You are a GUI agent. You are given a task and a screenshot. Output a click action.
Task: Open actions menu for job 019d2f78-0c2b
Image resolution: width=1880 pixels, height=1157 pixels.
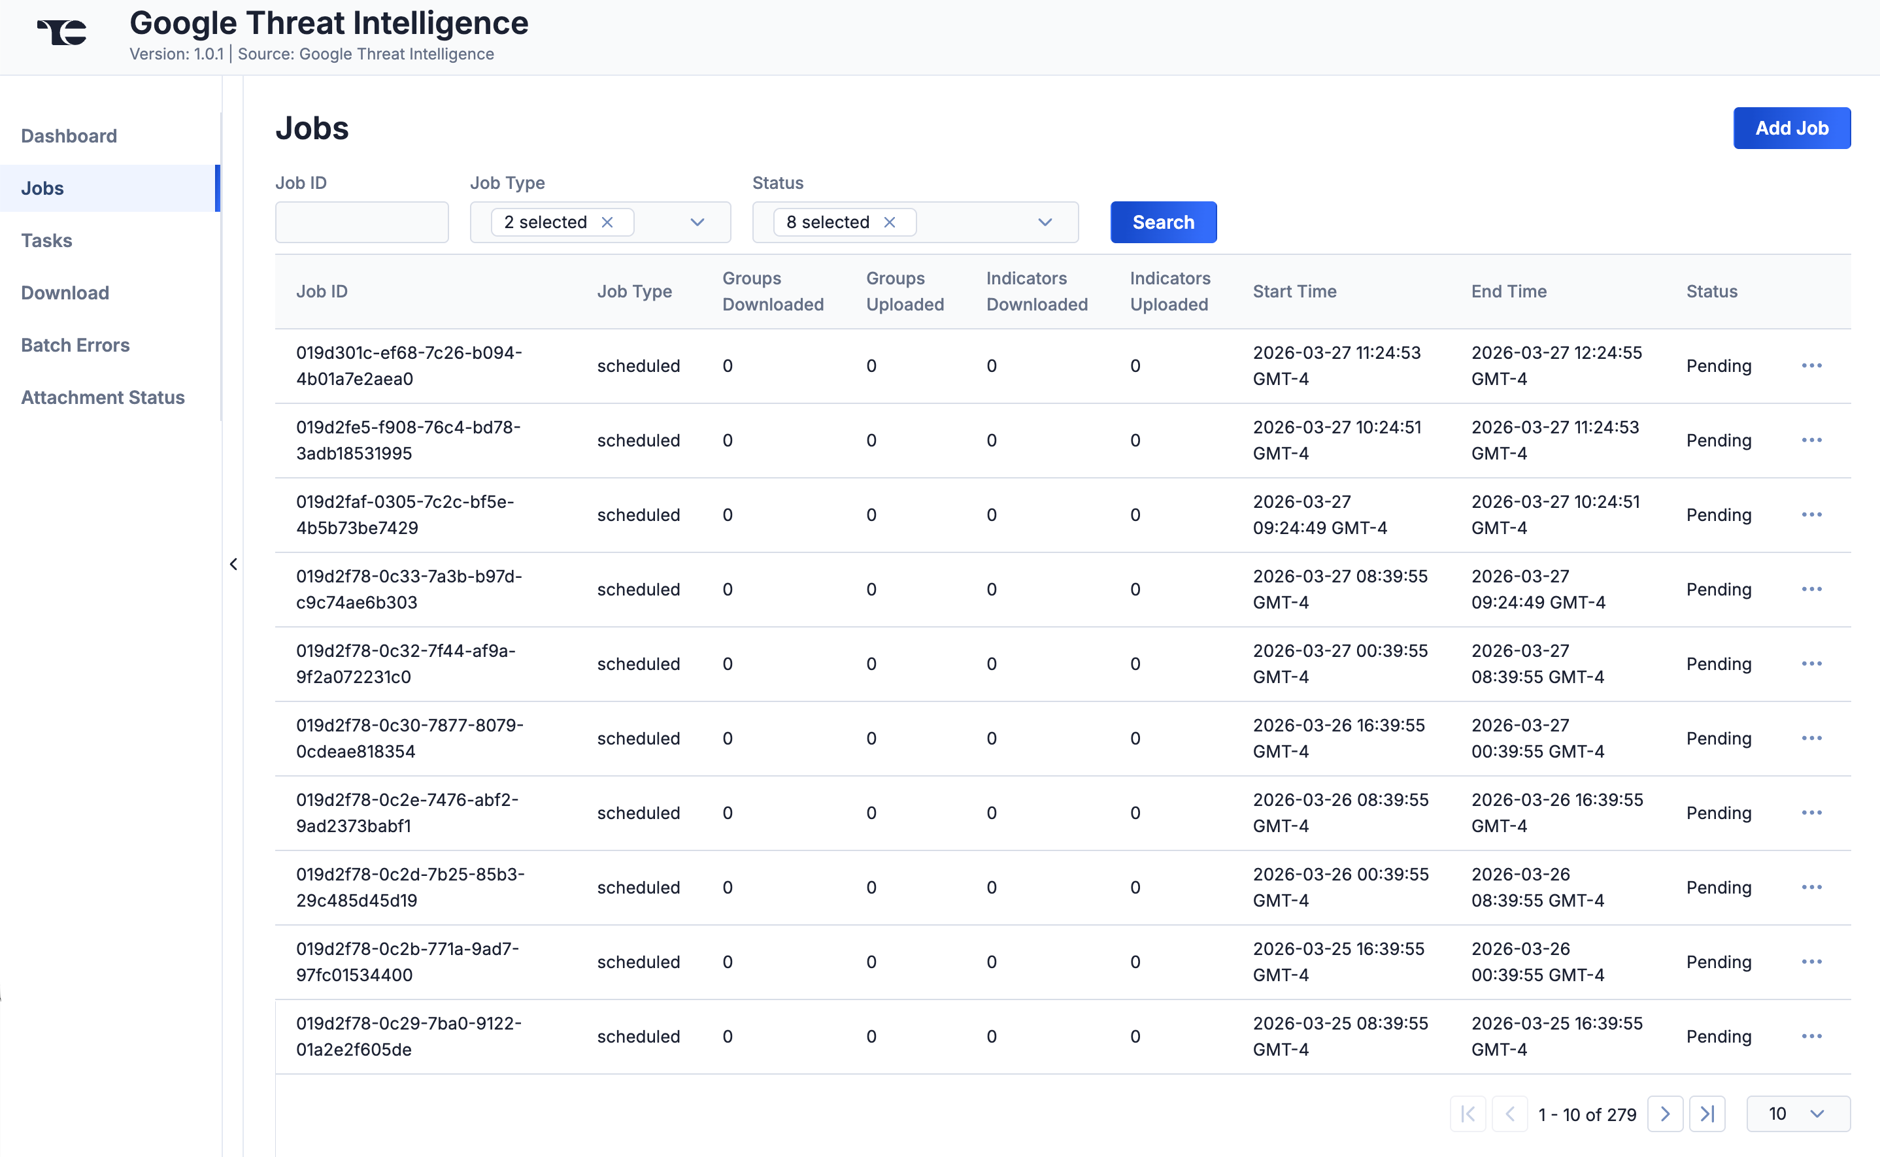(x=1812, y=961)
